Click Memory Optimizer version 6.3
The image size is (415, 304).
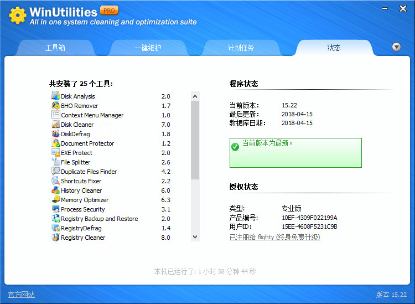click(x=165, y=200)
